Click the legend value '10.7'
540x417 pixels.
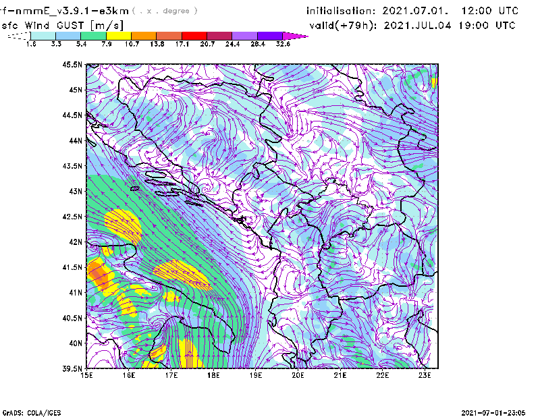pyautogui.click(x=132, y=44)
